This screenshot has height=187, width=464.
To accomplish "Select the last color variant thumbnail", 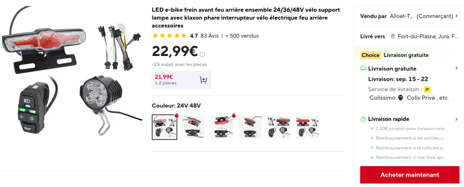I will pos(307,127).
